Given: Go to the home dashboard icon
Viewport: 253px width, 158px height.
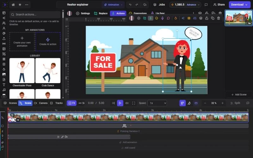Looking at the screenshot, I should click(13, 5).
